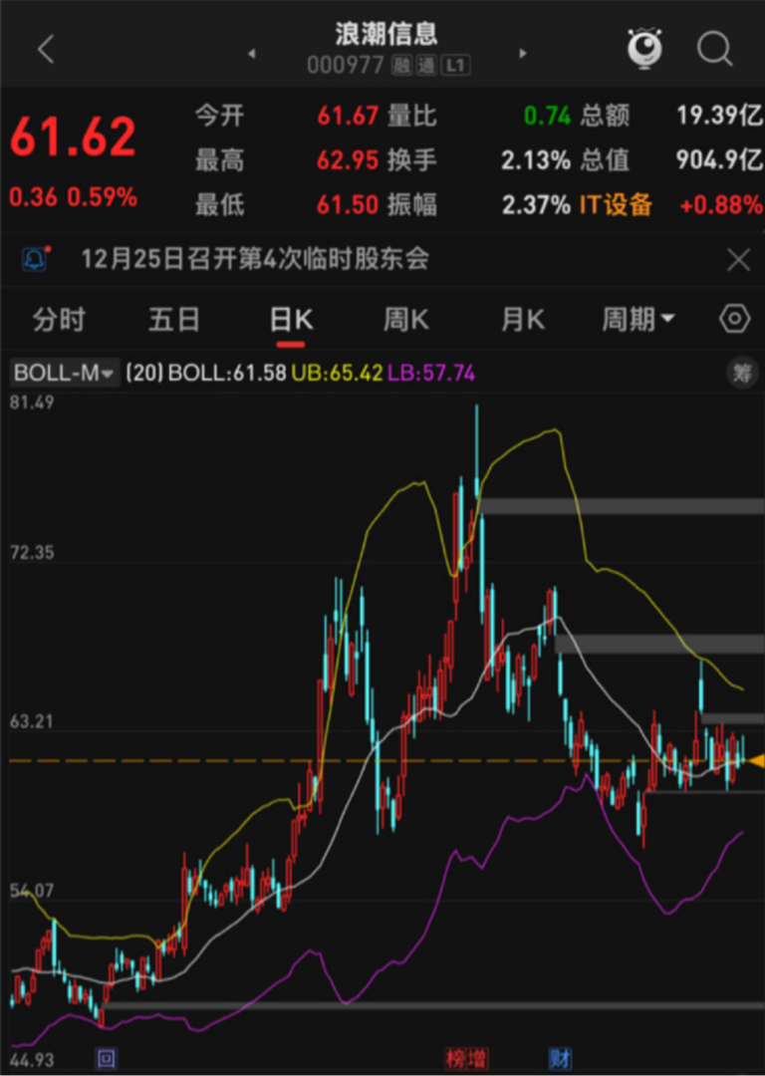Tap the 最低 value 61.50
The image size is (765, 1076).
[x=348, y=204]
